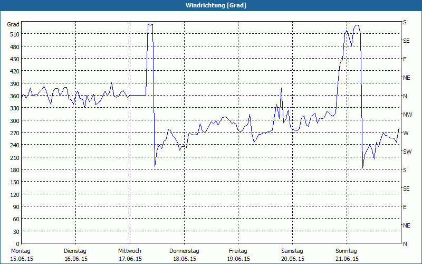Click the NW compass label on right axis
The image size is (422, 264).
[x=407, y=115]
